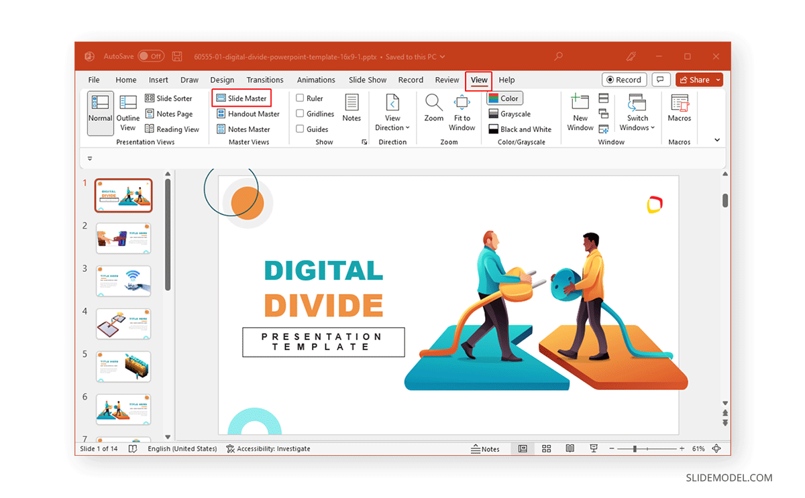Switch to Slide Sorter view
This screenshot has width=805, height=498.
(x=168, y=98)
